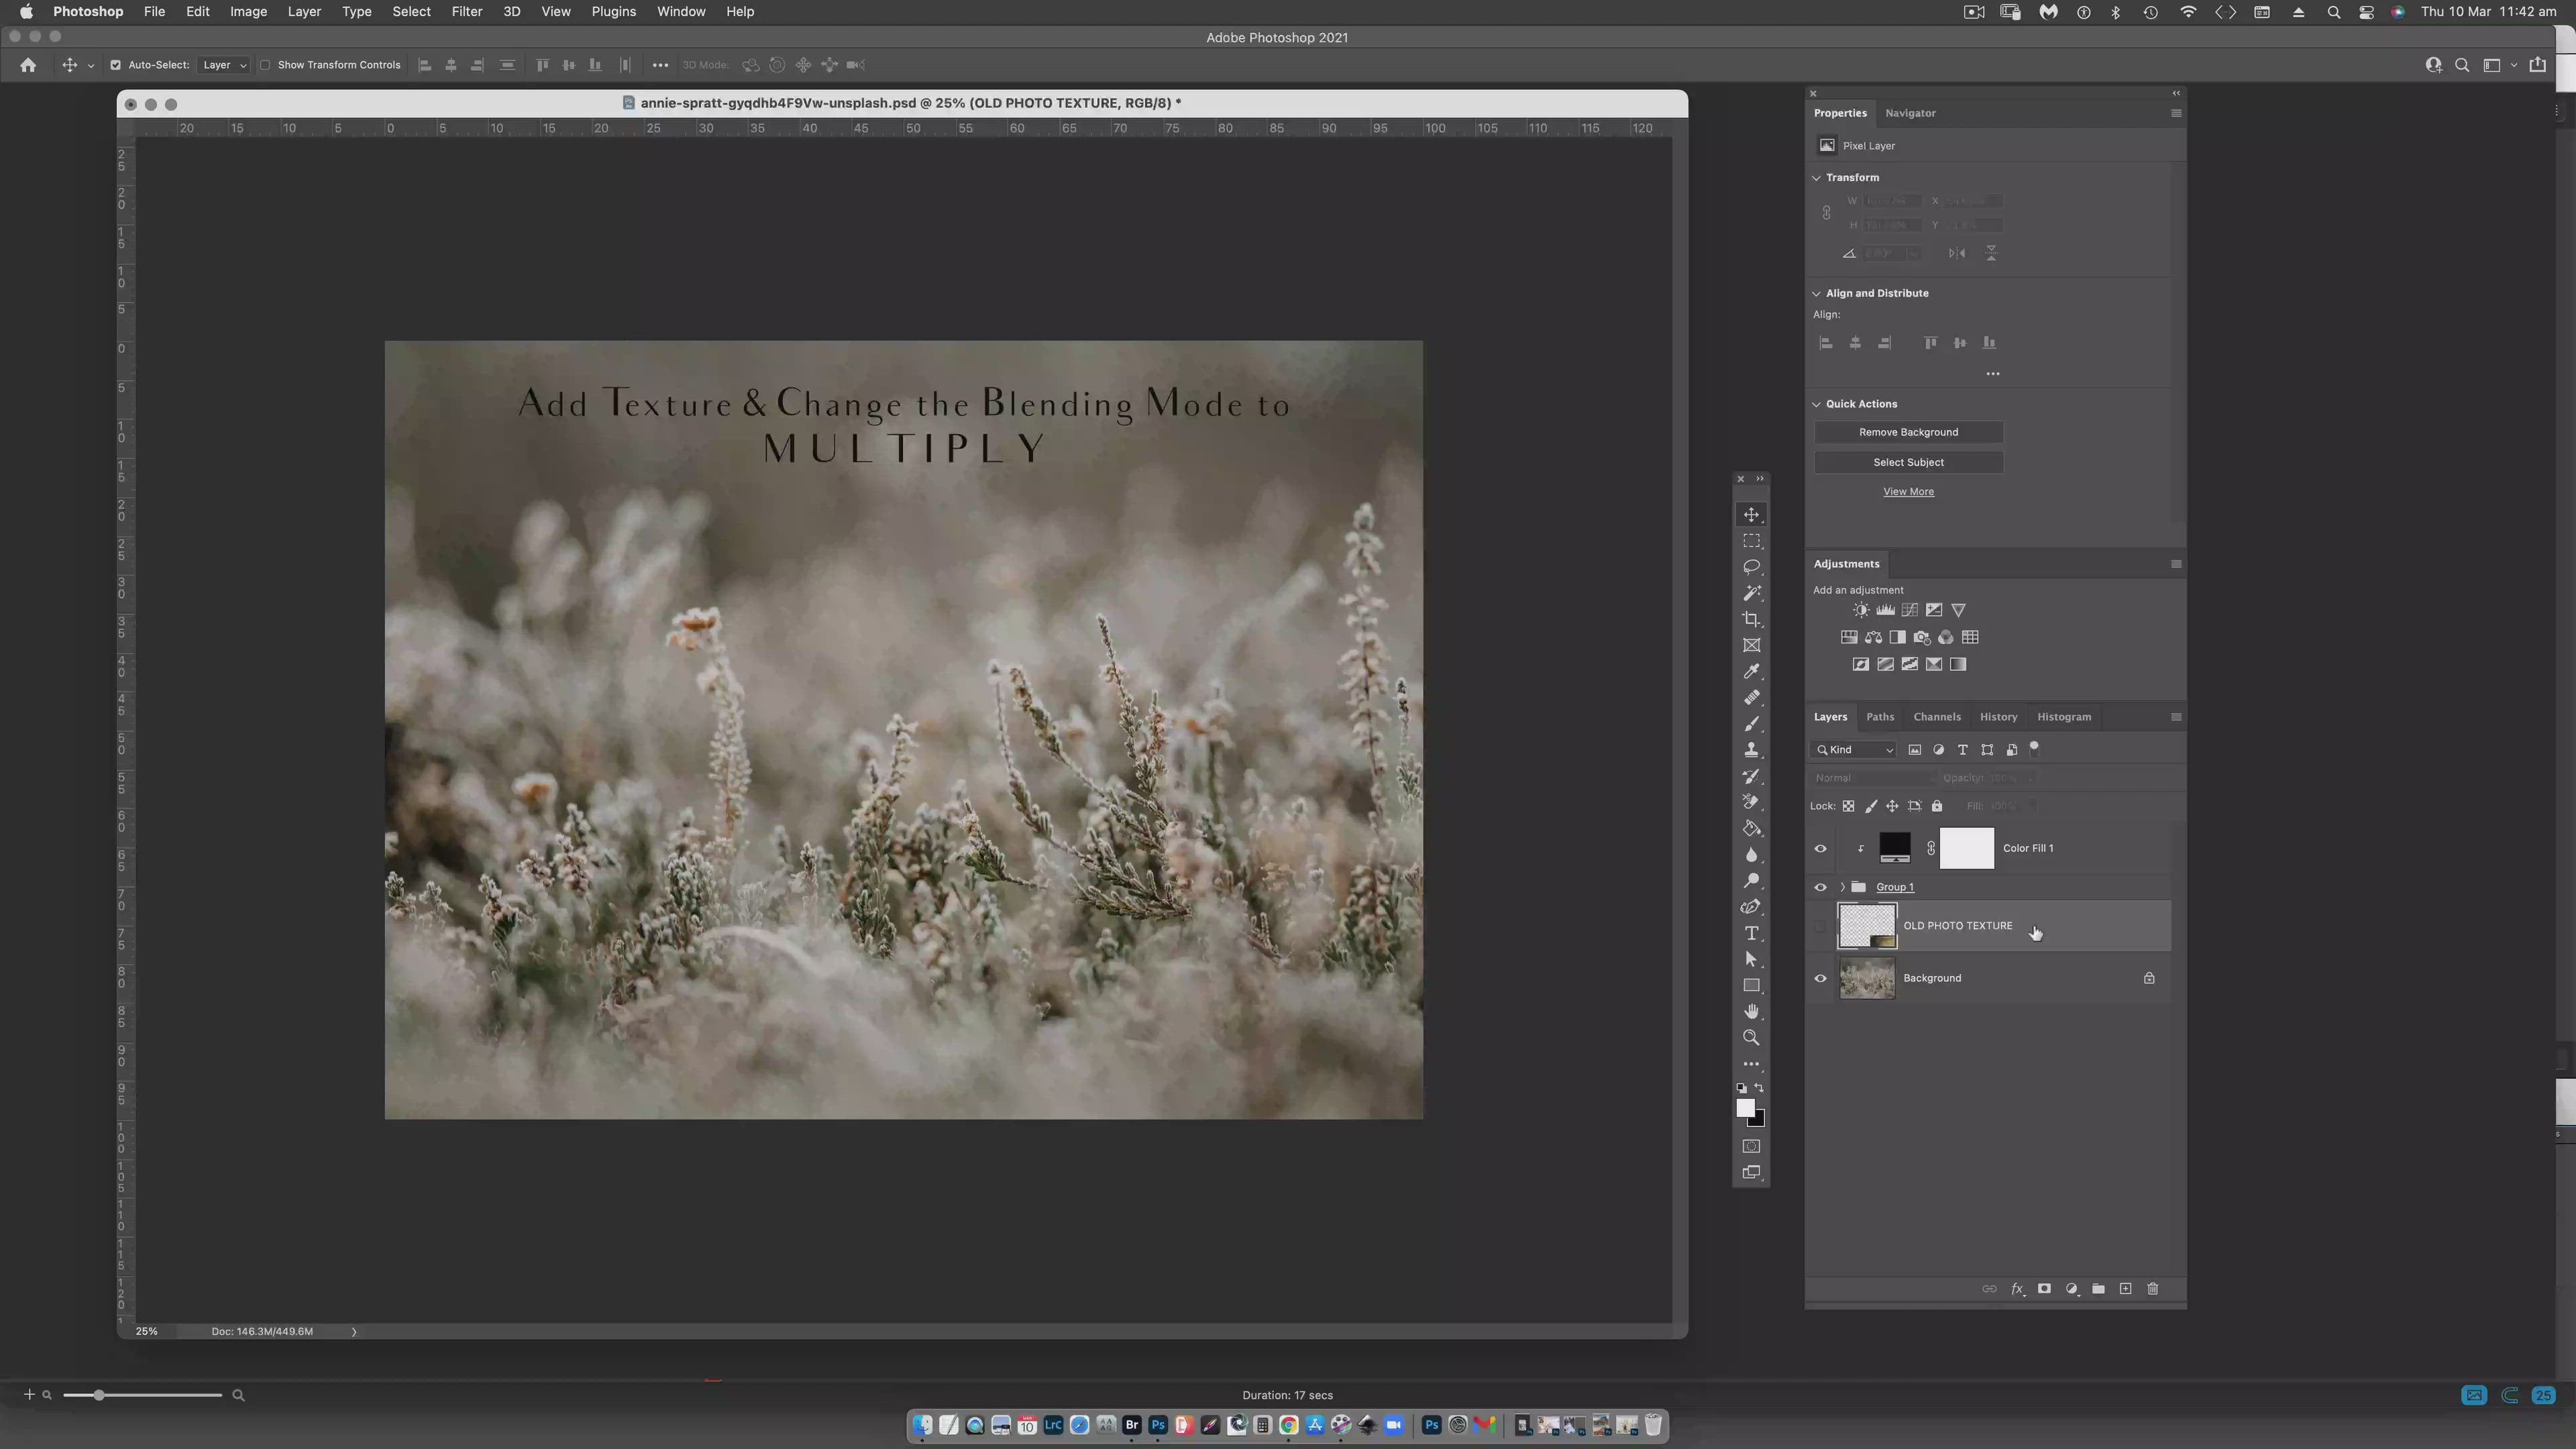Open the Auto-Select Layer dropdown
Viewport: 2576px width, 1449px height.
click(x=224, y=65)
